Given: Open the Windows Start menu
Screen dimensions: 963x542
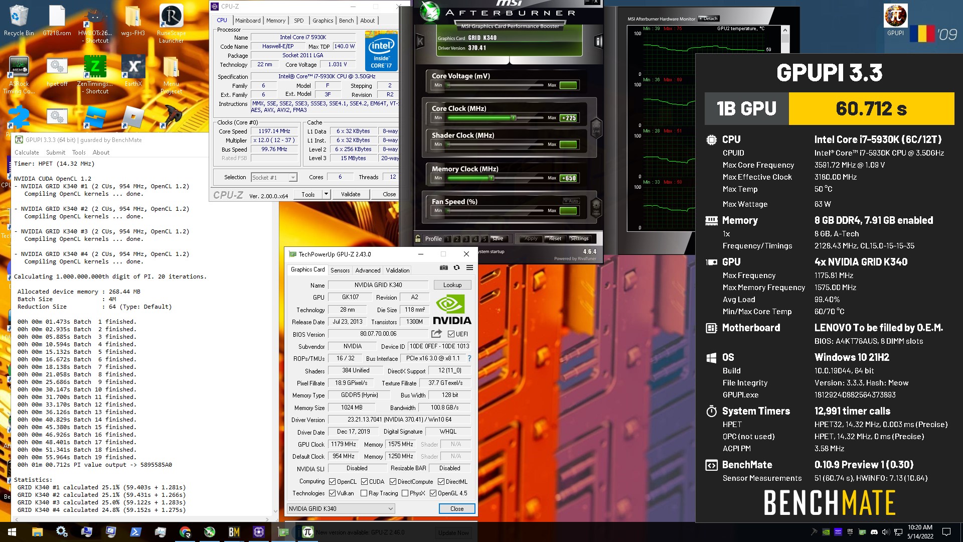Looking at the screenshot, I should point(12,532).
